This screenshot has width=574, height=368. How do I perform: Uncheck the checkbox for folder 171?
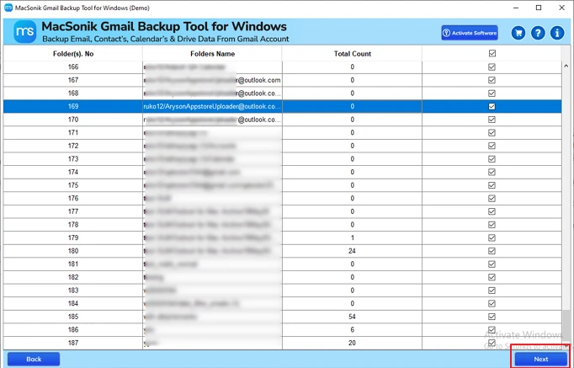click(x=492, y=132)
